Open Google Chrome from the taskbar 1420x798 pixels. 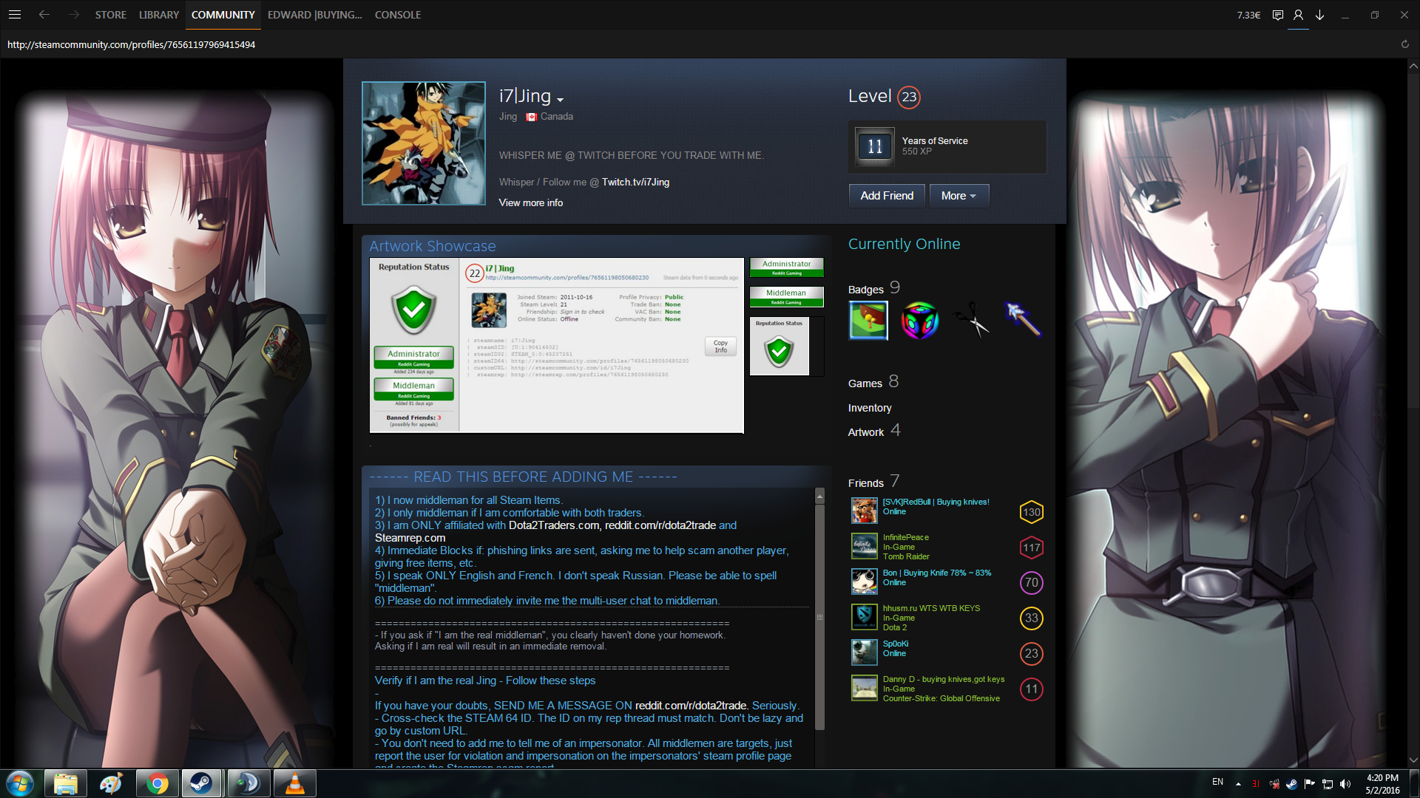point(157,783)
